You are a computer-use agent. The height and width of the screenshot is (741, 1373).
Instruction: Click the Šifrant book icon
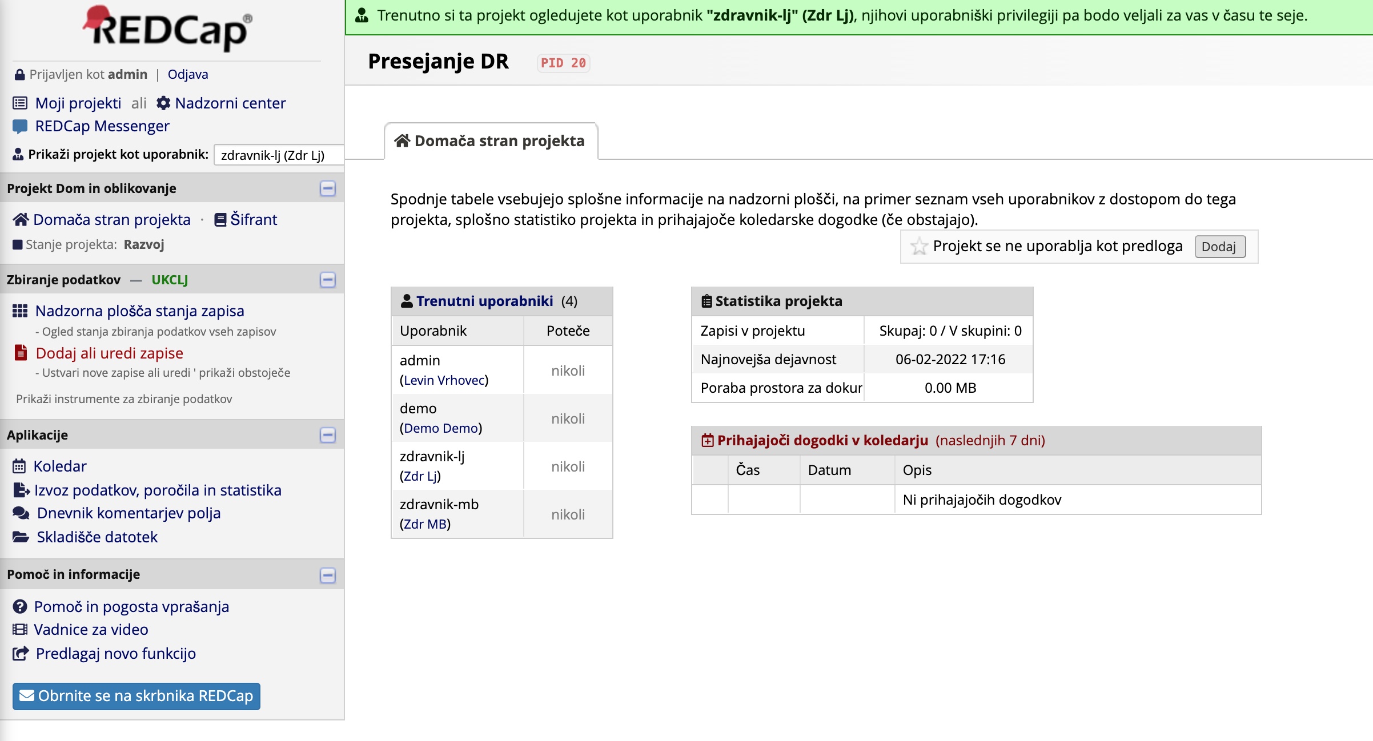coord(220,220)
